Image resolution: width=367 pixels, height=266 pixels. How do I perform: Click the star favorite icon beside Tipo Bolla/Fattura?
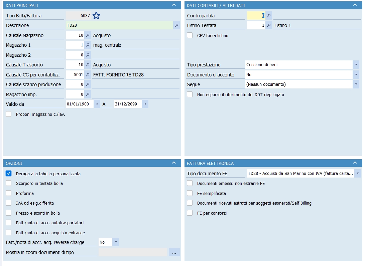pyautogui.click(x=96, y=15)
